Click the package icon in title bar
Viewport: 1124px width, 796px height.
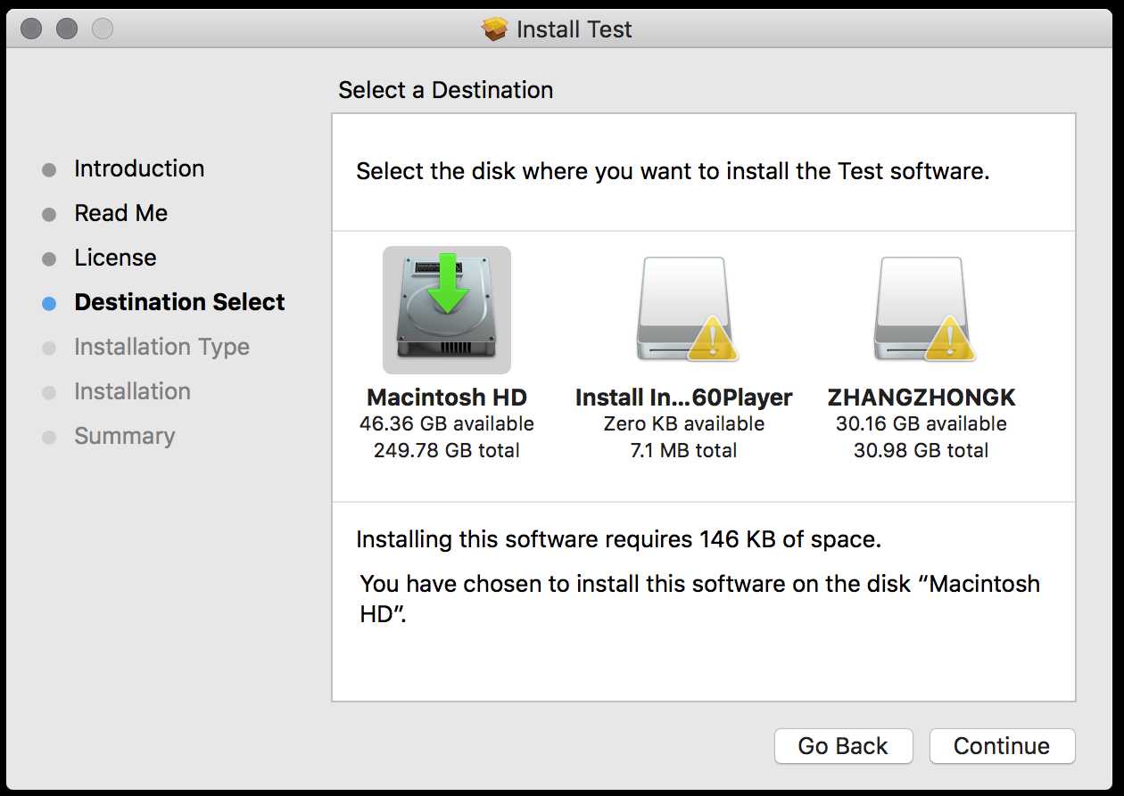[x=494, y=29]
